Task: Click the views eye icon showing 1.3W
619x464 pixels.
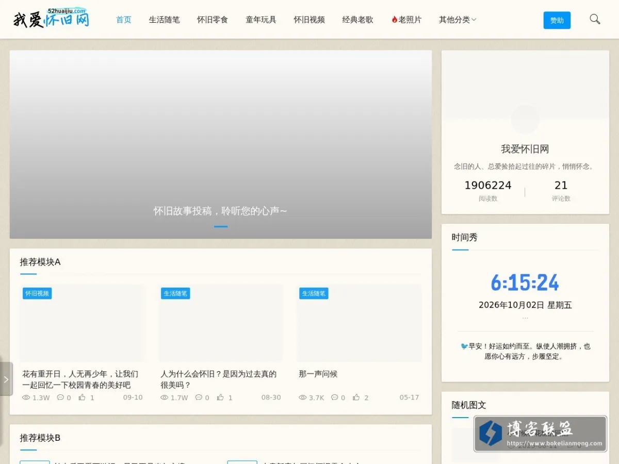Action: [x=26, y=397]
